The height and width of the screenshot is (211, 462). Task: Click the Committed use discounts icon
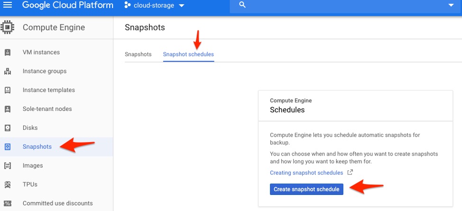pyautogui.click(x=8, y=203)
